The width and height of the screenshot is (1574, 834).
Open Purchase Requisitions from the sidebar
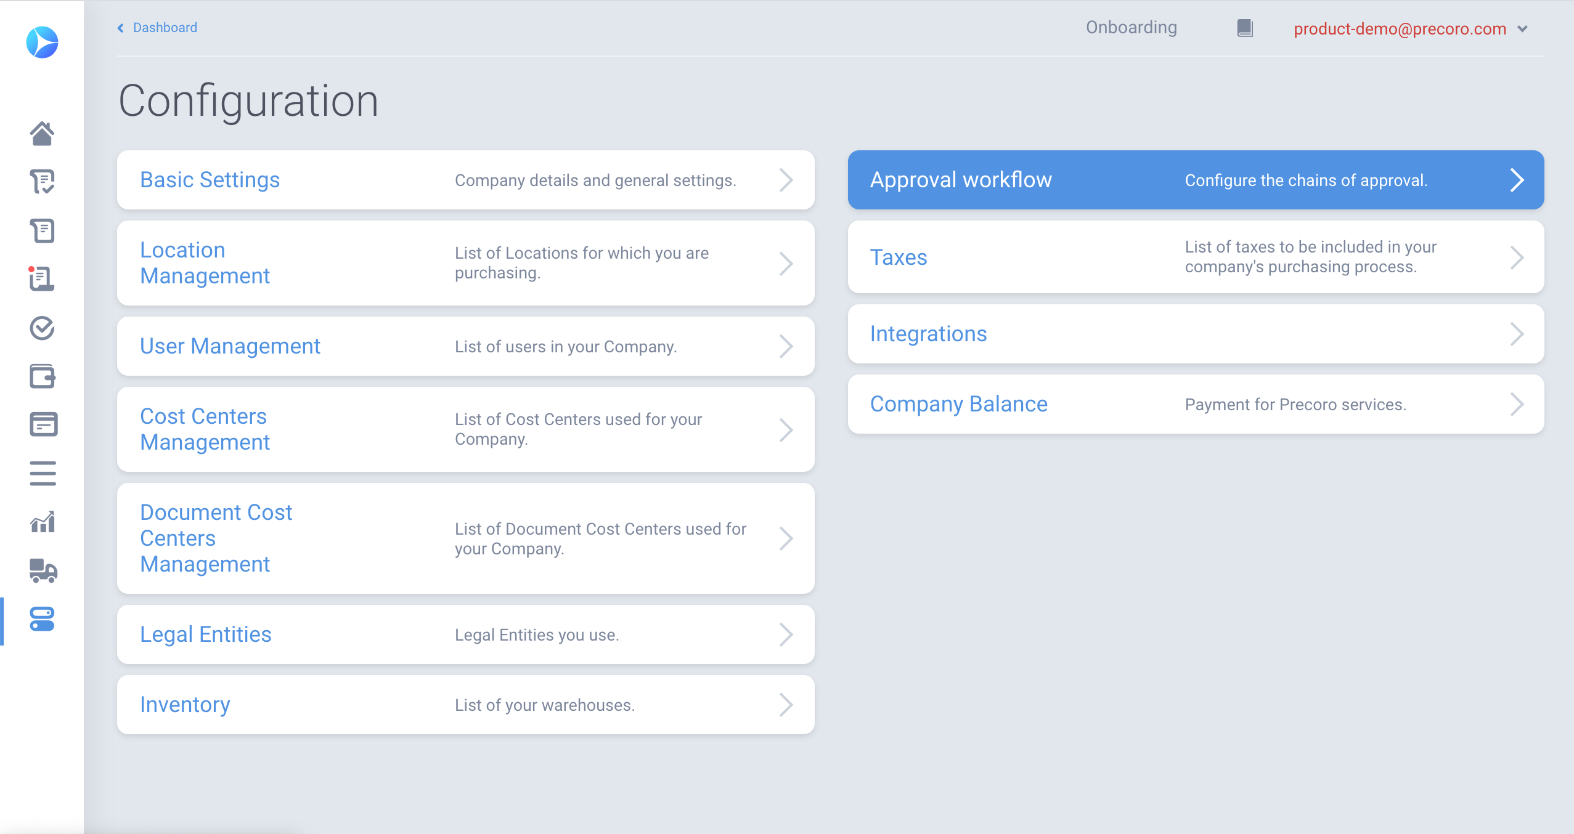pyautogui.click(x=42, y=182)
